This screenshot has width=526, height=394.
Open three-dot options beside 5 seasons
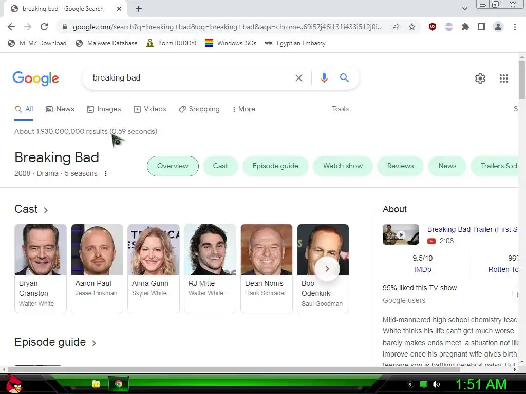pyautogui.click(x=106, y=173)
